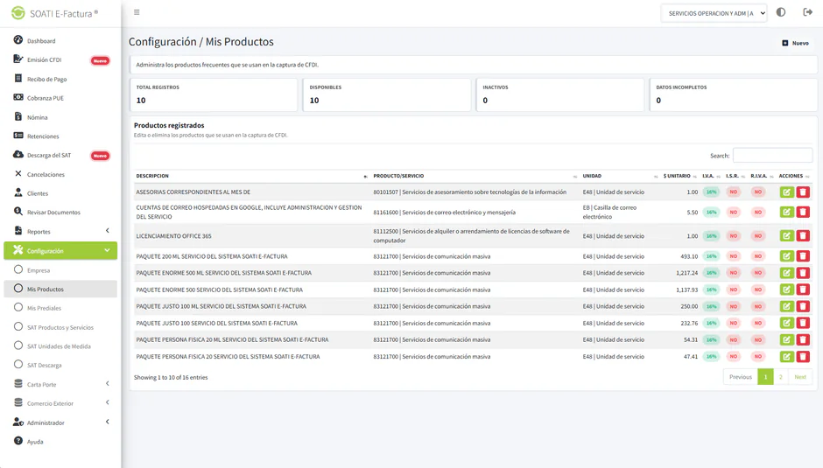This screenshot has width=823, height=468.
Task: Click the 16% IVA badge for LICENCIAMIENTO OFFICE 365
Action: 711,236
